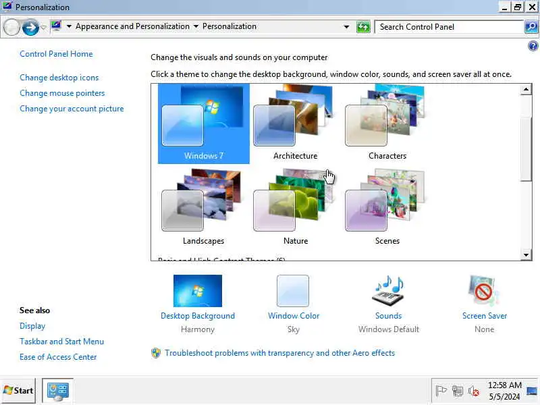Screen dimensions: 540x405
Task: Open the clock showing 12:58 AM
Action: click(504, 391)
